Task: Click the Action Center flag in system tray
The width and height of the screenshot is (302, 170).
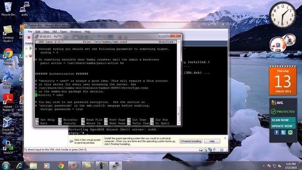Action: [x=269, y=166]
